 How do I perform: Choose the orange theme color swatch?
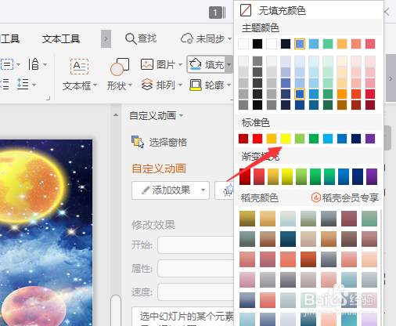[x=342, y=44]
